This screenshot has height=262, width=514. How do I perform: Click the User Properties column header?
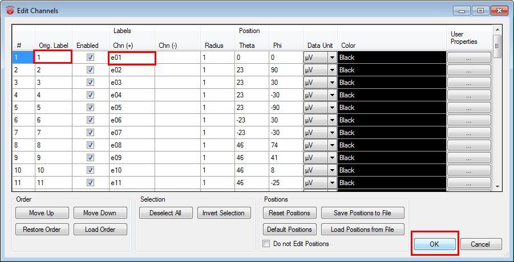point(464,38)
